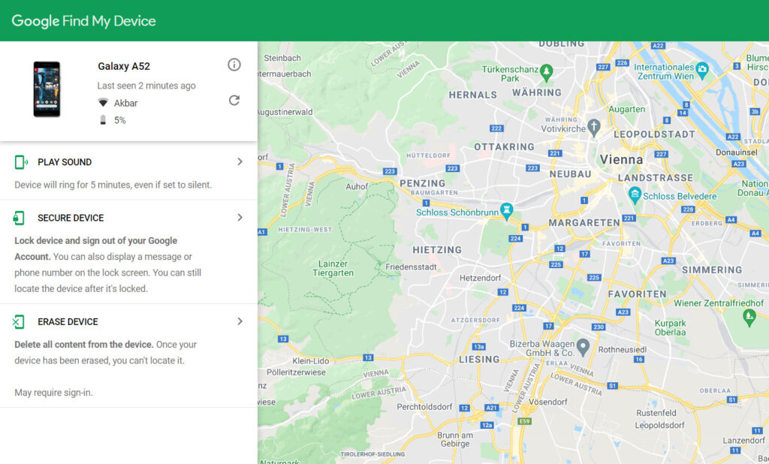
Task: Select the Galaxy A52 phone thumbnail
Action: (47, 89)
